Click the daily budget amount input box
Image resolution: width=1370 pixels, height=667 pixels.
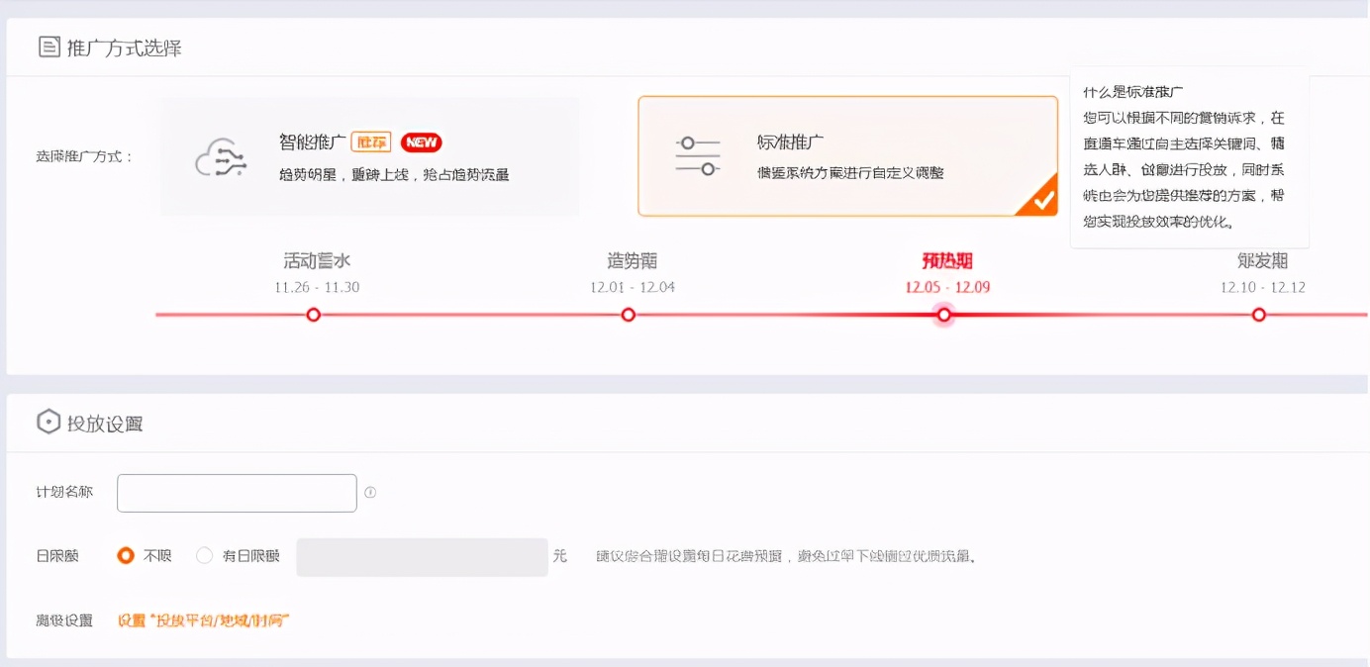point(422,555)
